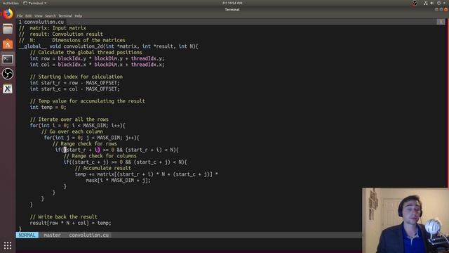
Task: Expand the system menu arrow
Action: 444,3
